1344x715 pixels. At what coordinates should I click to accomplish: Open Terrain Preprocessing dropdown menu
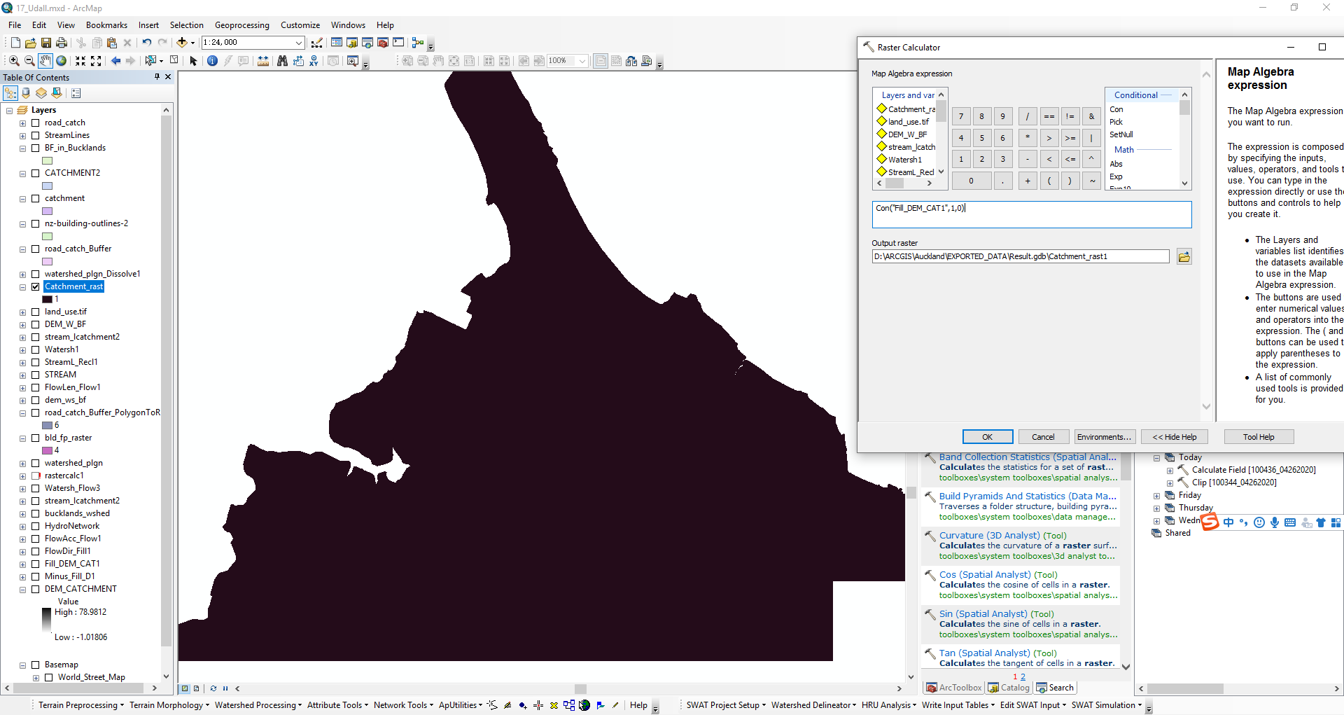coord(80,705)
